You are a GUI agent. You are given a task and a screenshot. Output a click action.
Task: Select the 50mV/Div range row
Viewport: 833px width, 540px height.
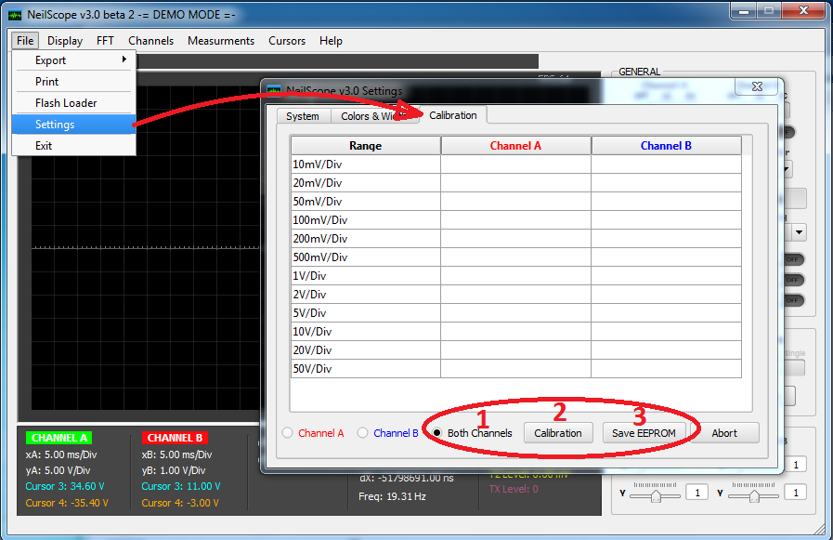point(515,202)
